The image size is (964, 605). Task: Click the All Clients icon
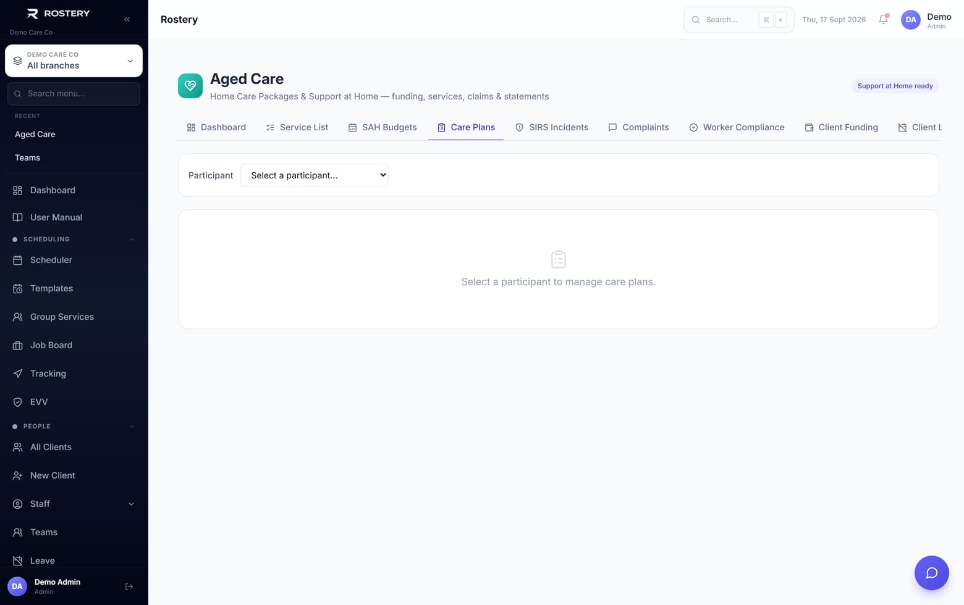18,447
